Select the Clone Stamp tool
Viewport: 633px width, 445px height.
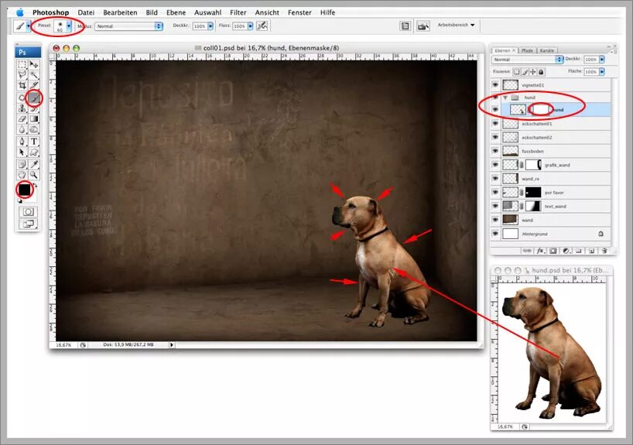[x=22, y=108]
